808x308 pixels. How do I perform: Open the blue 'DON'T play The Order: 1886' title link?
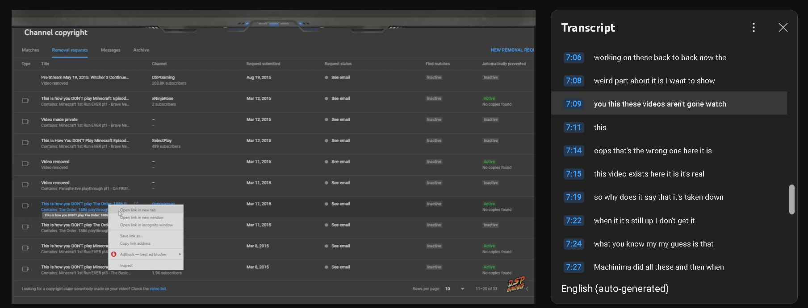(84, 204)
